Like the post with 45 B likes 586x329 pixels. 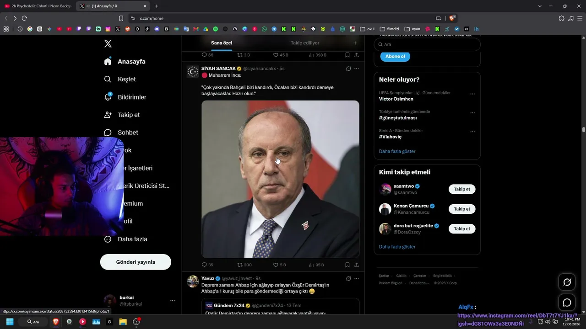[281, 55]
